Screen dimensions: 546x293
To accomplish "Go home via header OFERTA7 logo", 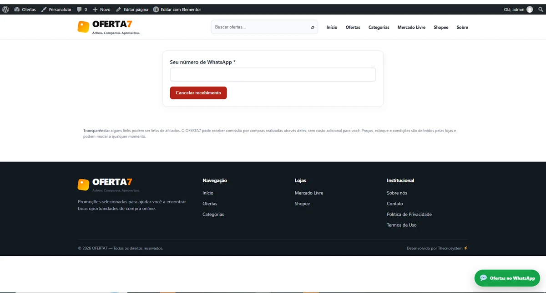I will (108, 27).
